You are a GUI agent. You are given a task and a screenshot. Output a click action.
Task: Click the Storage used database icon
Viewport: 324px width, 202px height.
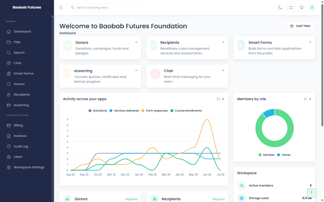[242, 198]
